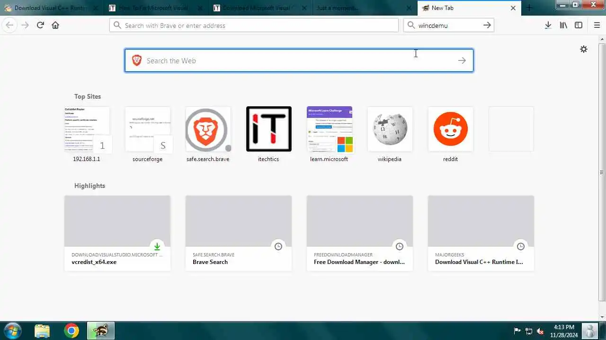
Task: Open Free Download Manager highlight card
Action: (x=360, y=233)
